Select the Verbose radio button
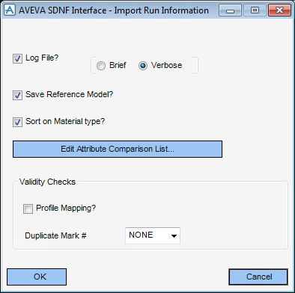This screenshot has height=293, width=295. click(143, 66)
